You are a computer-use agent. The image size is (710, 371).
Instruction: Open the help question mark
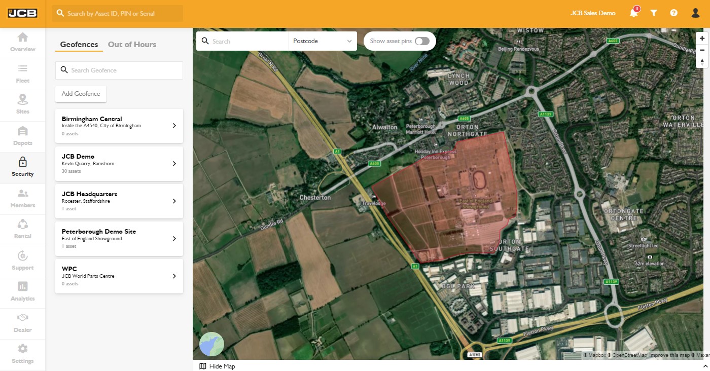pyautogui.click(x=673, y=13)
